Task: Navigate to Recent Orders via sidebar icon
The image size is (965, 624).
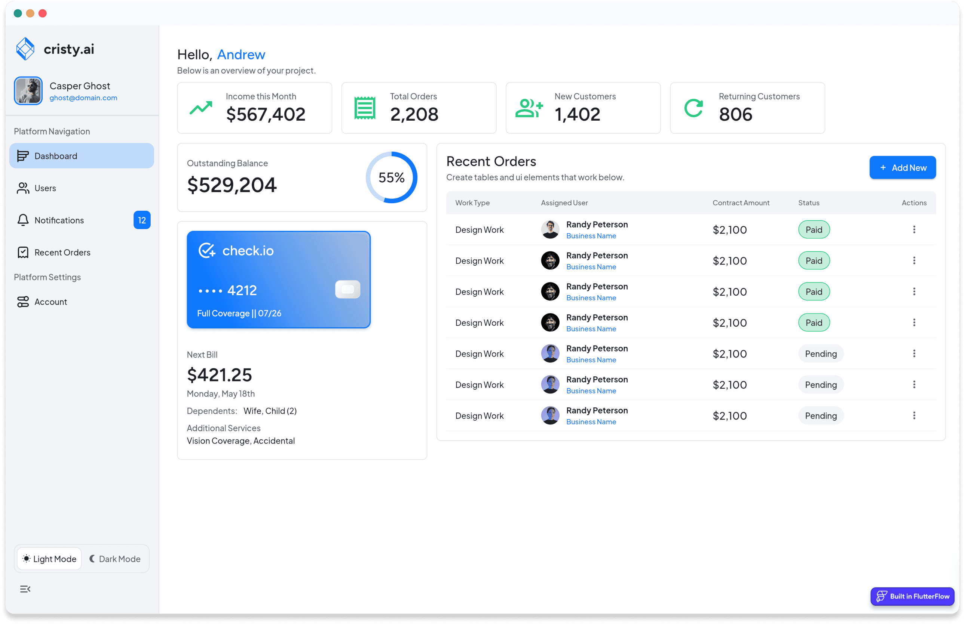Action: 23,252
